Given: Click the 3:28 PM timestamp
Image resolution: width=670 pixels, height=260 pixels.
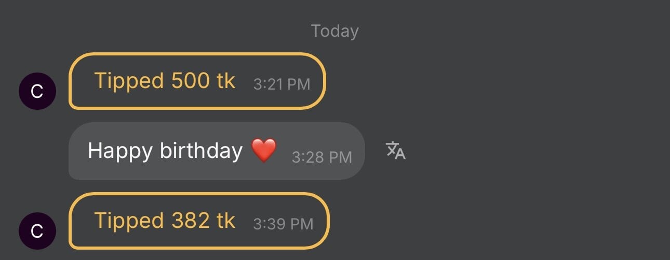Looking at the screenshot, I should tap(321, 157).
